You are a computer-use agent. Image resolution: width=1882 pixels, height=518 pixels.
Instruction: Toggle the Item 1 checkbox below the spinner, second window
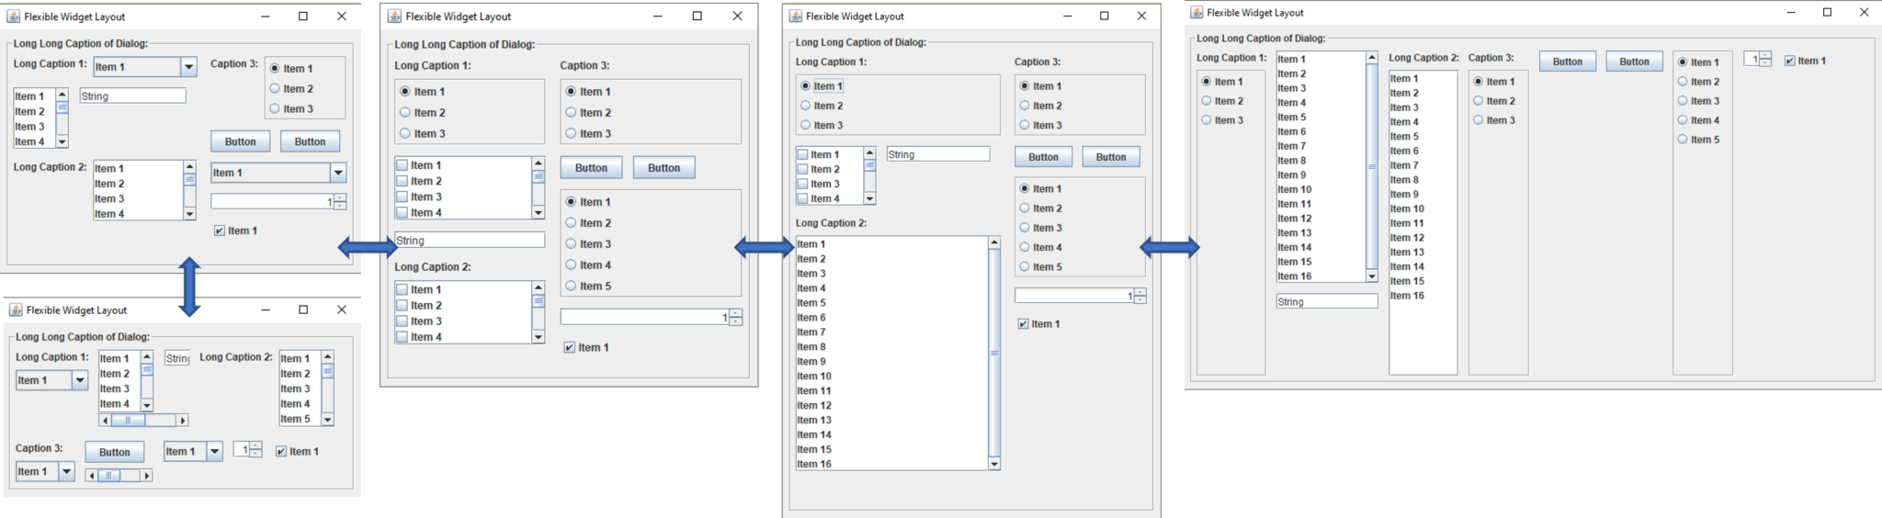coord(570,347)
